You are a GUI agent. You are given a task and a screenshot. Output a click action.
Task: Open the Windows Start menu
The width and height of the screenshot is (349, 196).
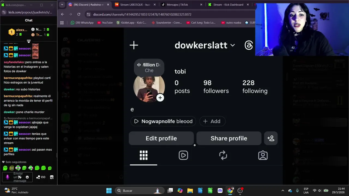pos(109,191)
